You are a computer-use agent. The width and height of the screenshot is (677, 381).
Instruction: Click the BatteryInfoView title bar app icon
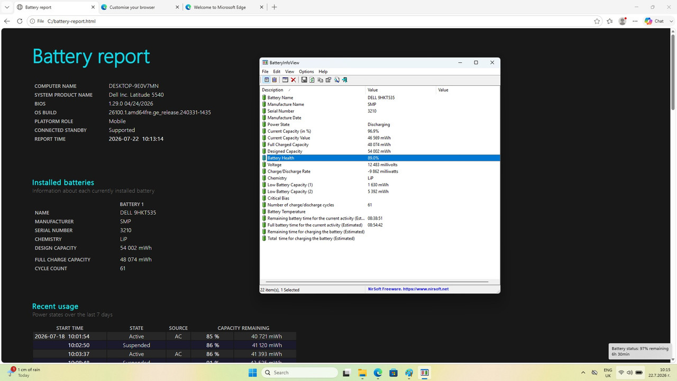tap(265, 62)
